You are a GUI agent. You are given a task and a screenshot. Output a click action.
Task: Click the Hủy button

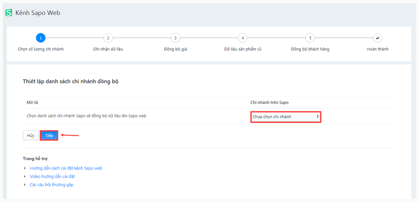coord(31,136)
